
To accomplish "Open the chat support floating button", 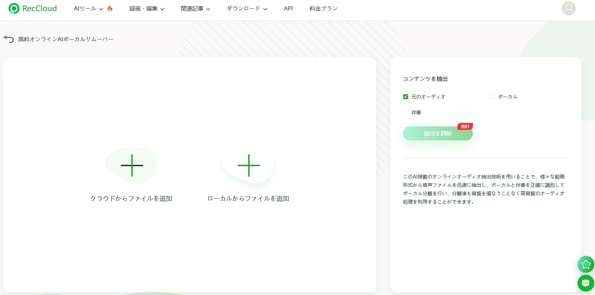I will [x=586, y=283].
